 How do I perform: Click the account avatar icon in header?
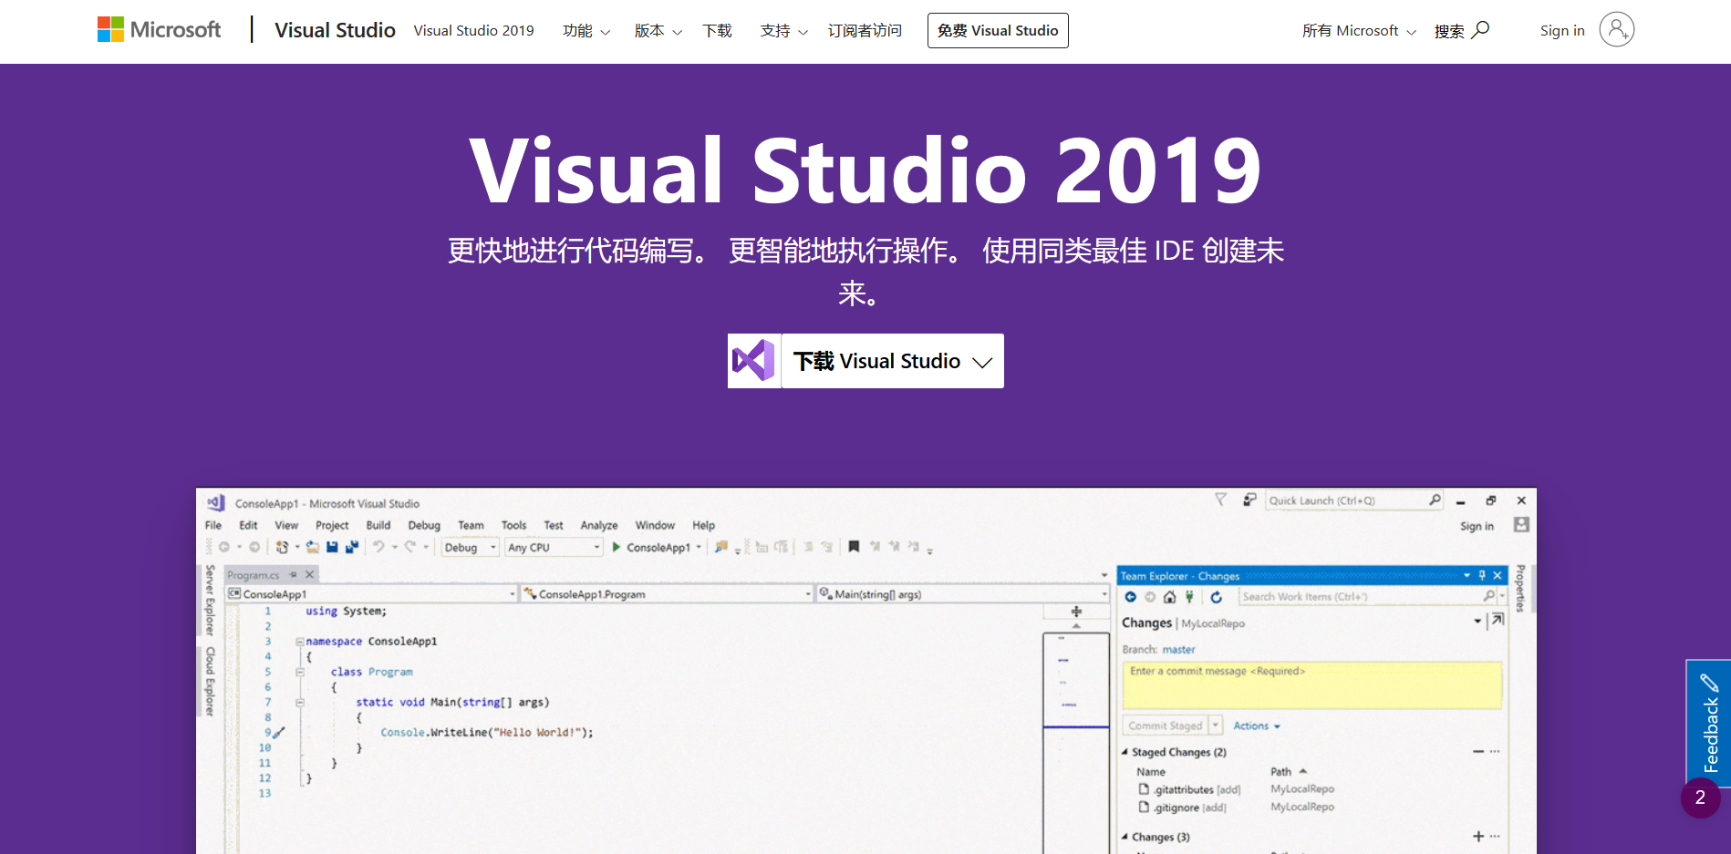pos(1616,29)
